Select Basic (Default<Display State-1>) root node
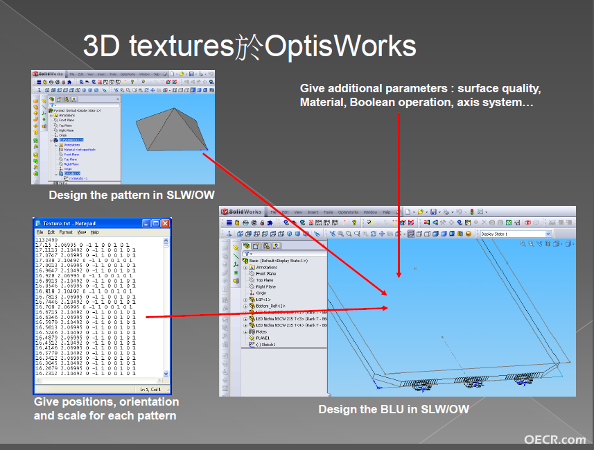Image resolution: width=594 pixels, height=450 pixels. [x=275, y=261]
